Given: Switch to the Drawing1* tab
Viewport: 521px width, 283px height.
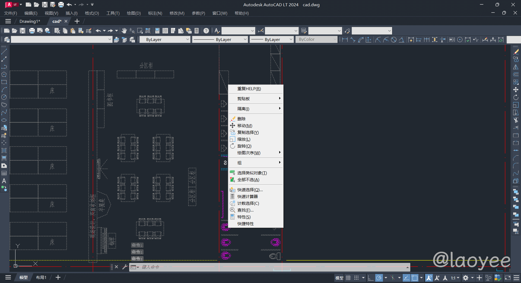Looking at the screenshot, I should tap(30, 21).
